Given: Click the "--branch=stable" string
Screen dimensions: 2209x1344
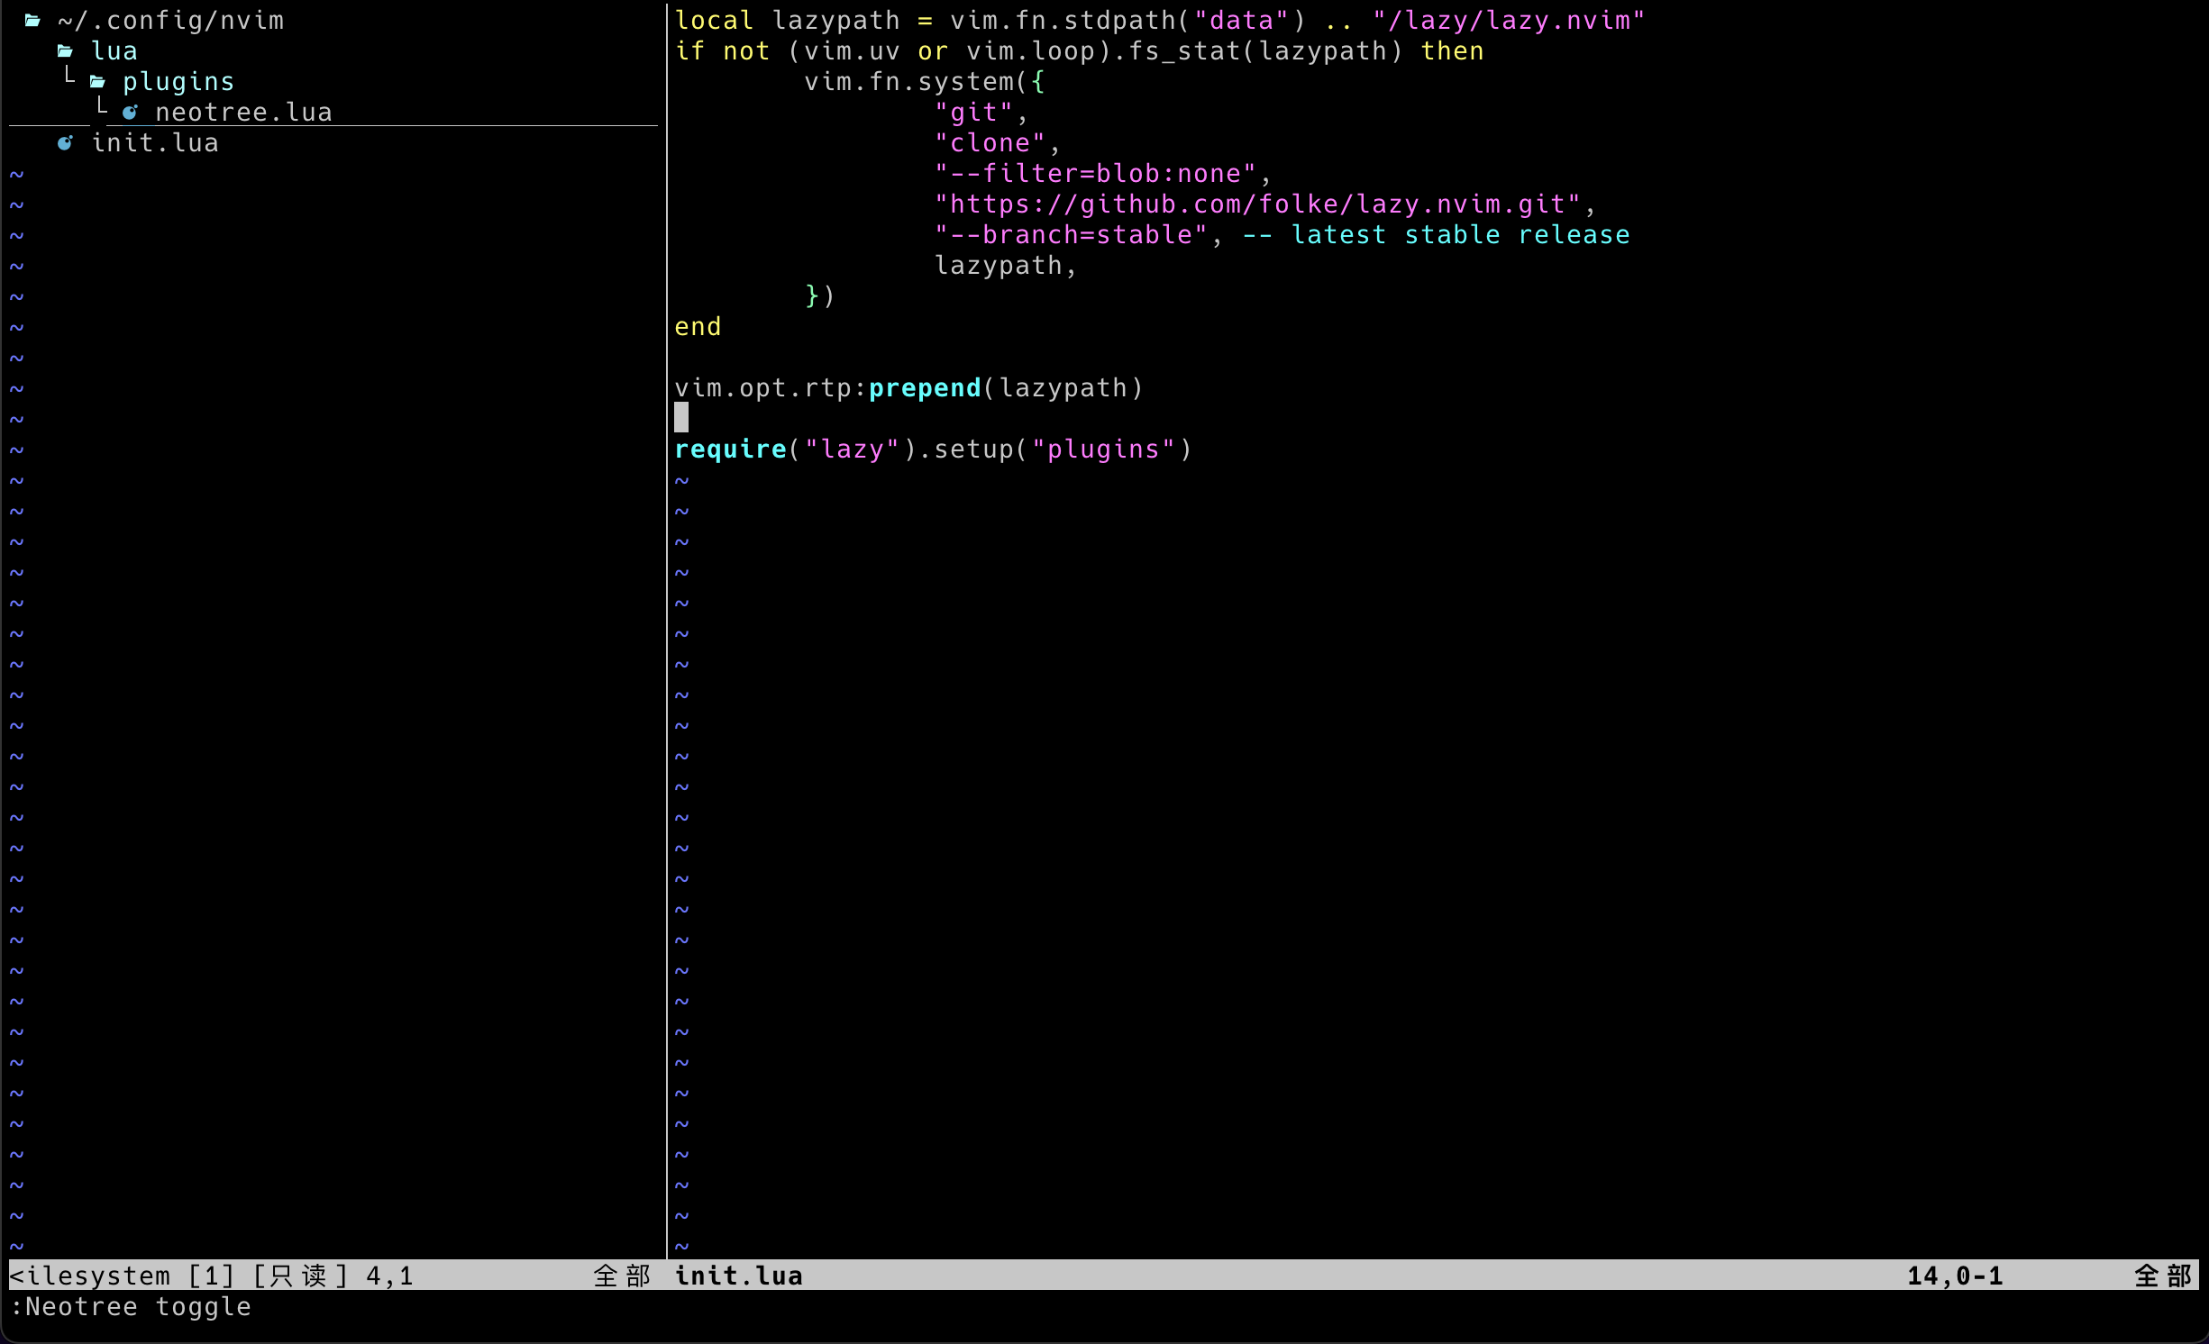Looking at the screenshot, I should pos(1071,235).
